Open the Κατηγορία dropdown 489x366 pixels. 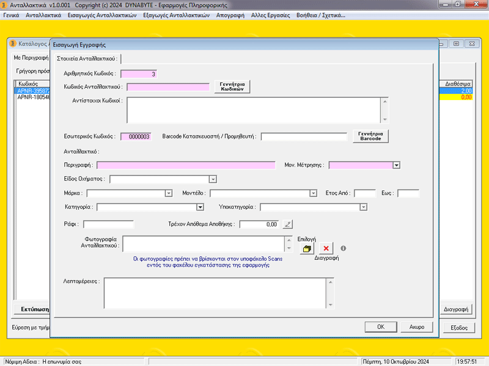(x=200, y=207)
